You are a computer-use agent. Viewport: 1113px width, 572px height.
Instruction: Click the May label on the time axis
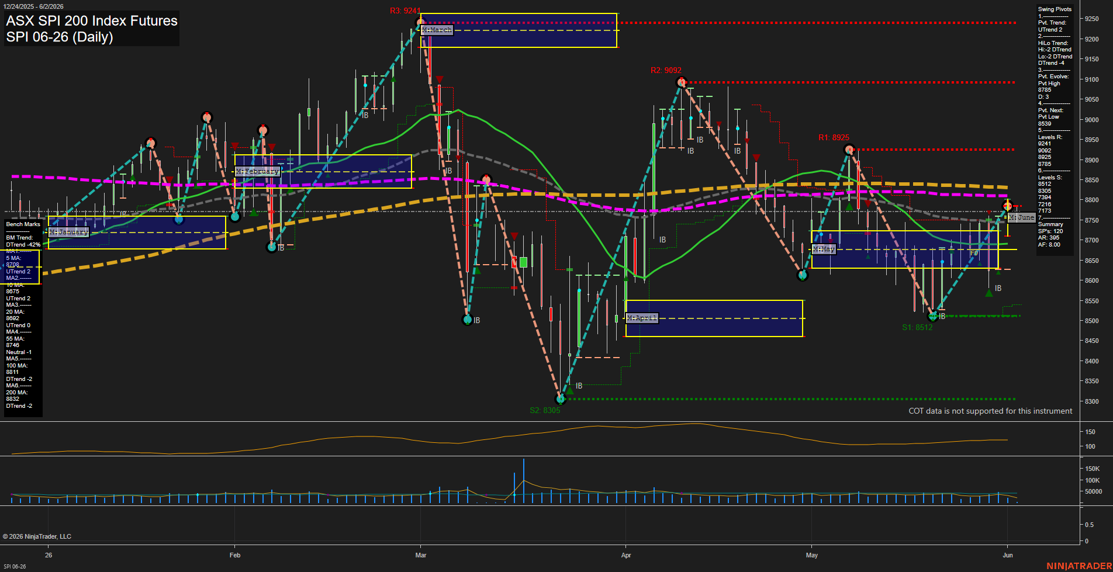click(812, 555)
